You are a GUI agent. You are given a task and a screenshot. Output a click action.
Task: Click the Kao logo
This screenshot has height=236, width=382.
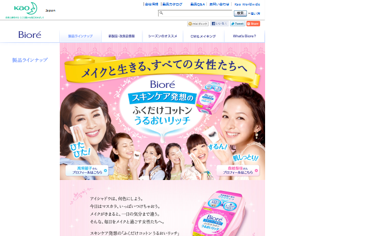pyautogui.click(x=25, y=8)
